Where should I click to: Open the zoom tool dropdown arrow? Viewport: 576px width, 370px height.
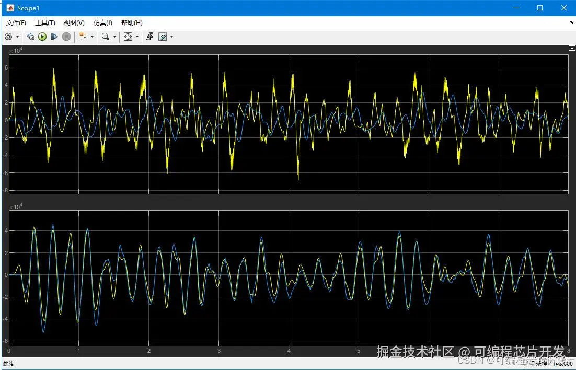pyautogui.click(x=114, y=37)
